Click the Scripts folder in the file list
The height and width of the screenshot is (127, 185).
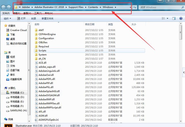[42, 50]
